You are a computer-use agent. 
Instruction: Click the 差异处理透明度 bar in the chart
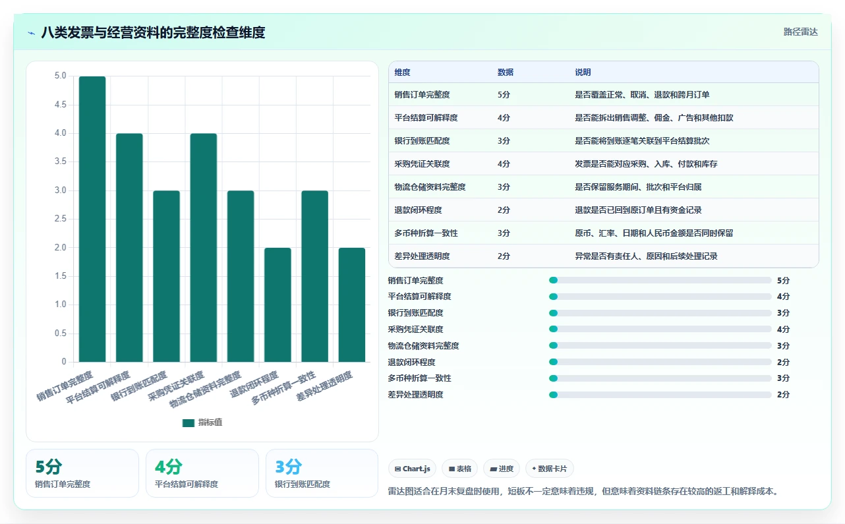click(x=352, y=305)
